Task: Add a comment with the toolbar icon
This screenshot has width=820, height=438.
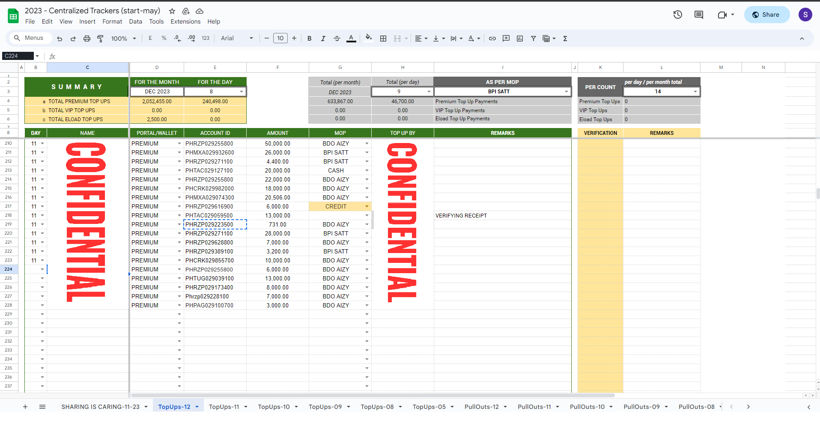Action: click(506, 39)
